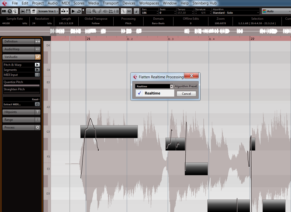The image size is (291, 212).
Task: Select the checked Realtime option
Action: 155,93
